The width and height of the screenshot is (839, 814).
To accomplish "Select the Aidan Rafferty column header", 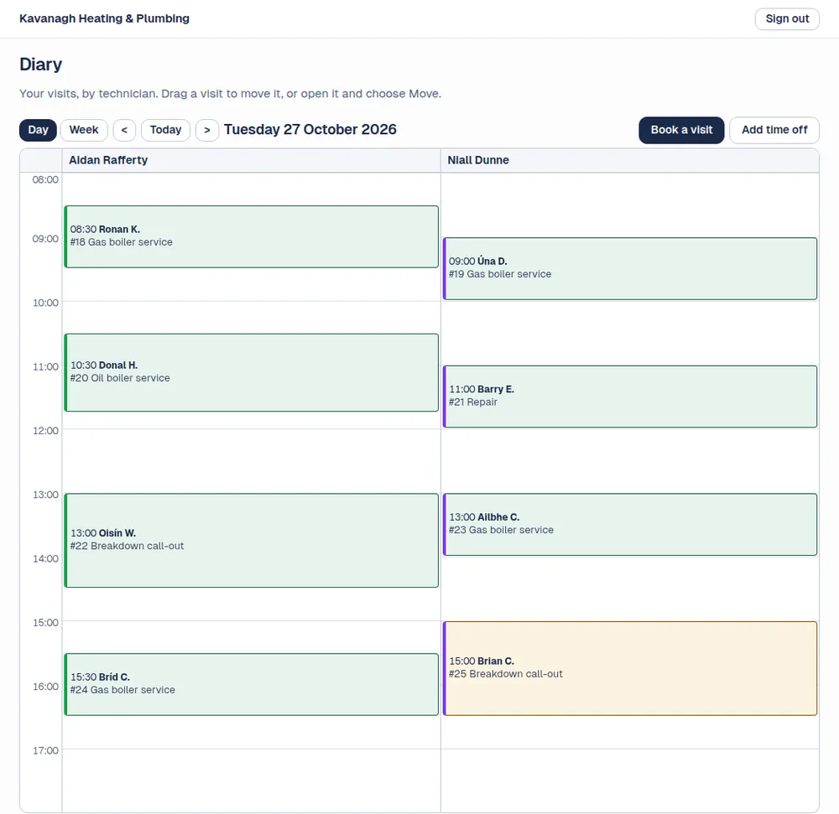I will (252, 160).
